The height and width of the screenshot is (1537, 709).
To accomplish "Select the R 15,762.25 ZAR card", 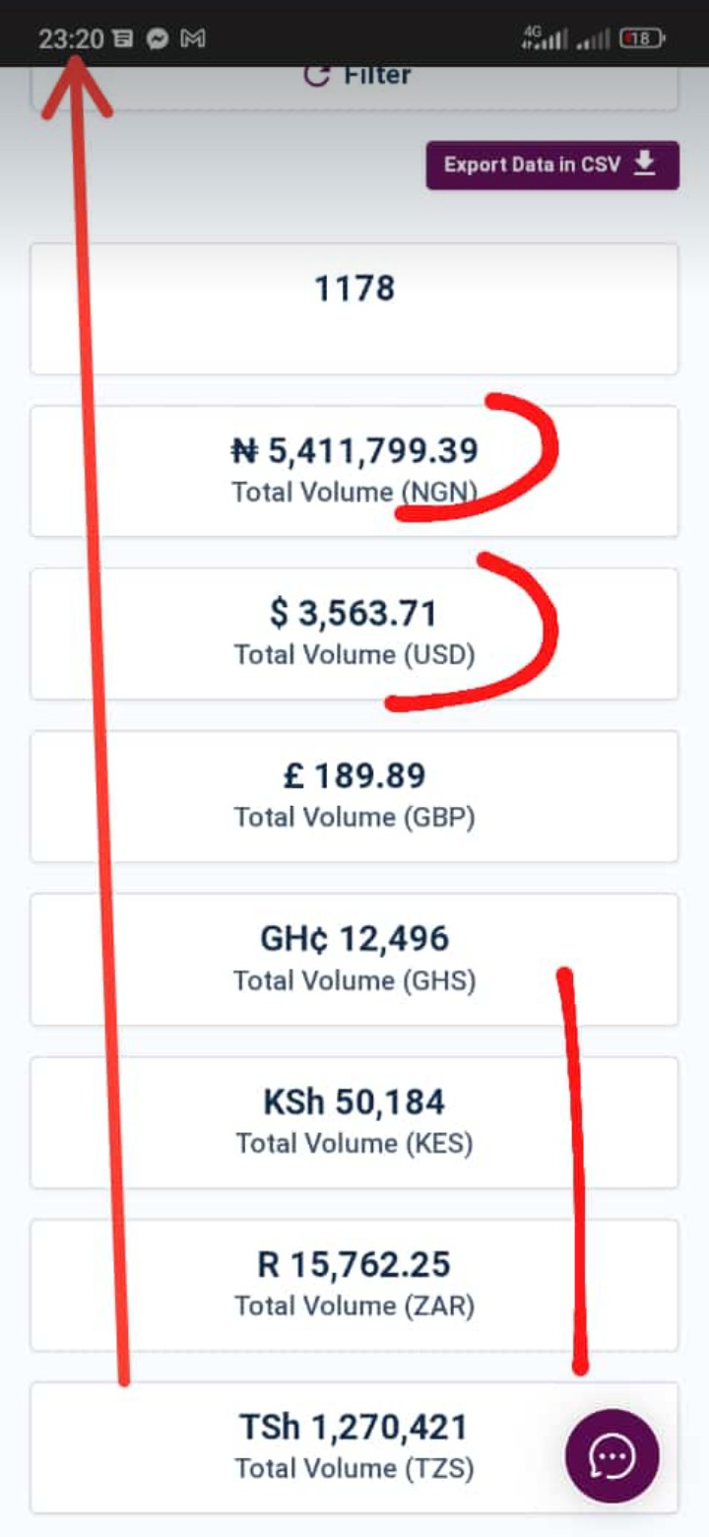I will [354, 1285].
